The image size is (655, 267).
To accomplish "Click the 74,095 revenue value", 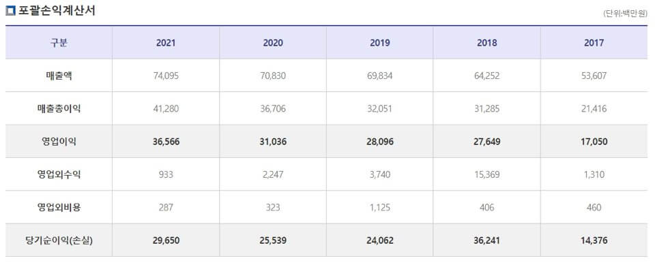I will pyautogui.click(x=166, y=76).
